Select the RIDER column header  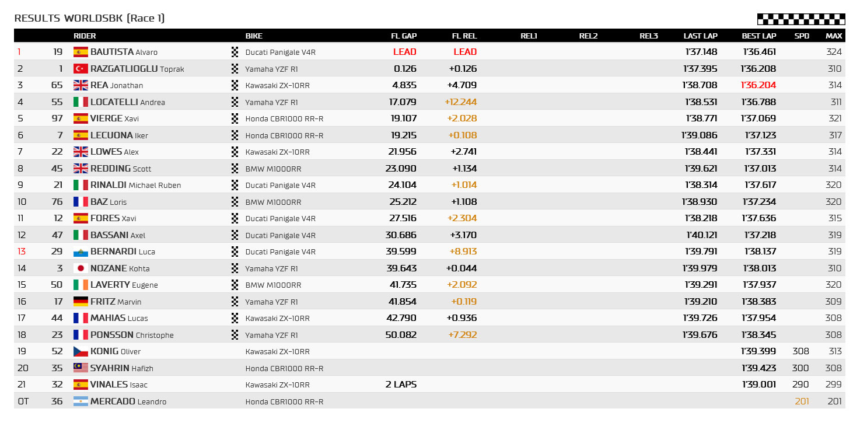[x=85, y=36]
